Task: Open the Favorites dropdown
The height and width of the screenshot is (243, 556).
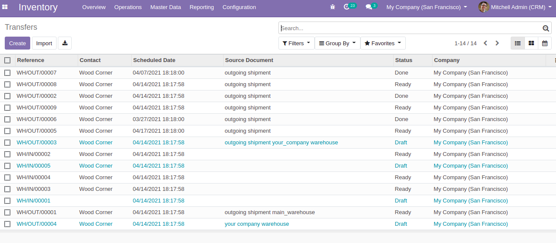Action: point(383,43)
